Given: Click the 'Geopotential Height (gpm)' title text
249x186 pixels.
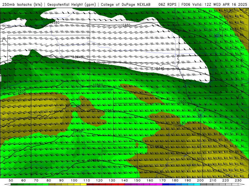Looking at the screenshot, I should point(72,5).
